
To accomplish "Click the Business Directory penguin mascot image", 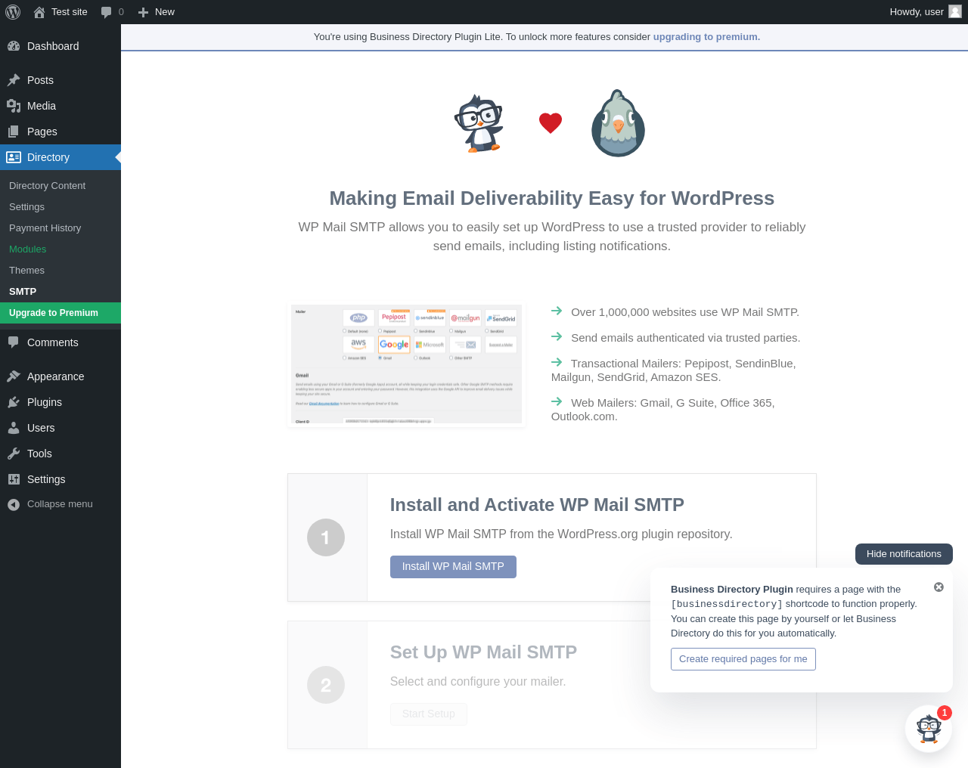I will [x=479, y=124].
